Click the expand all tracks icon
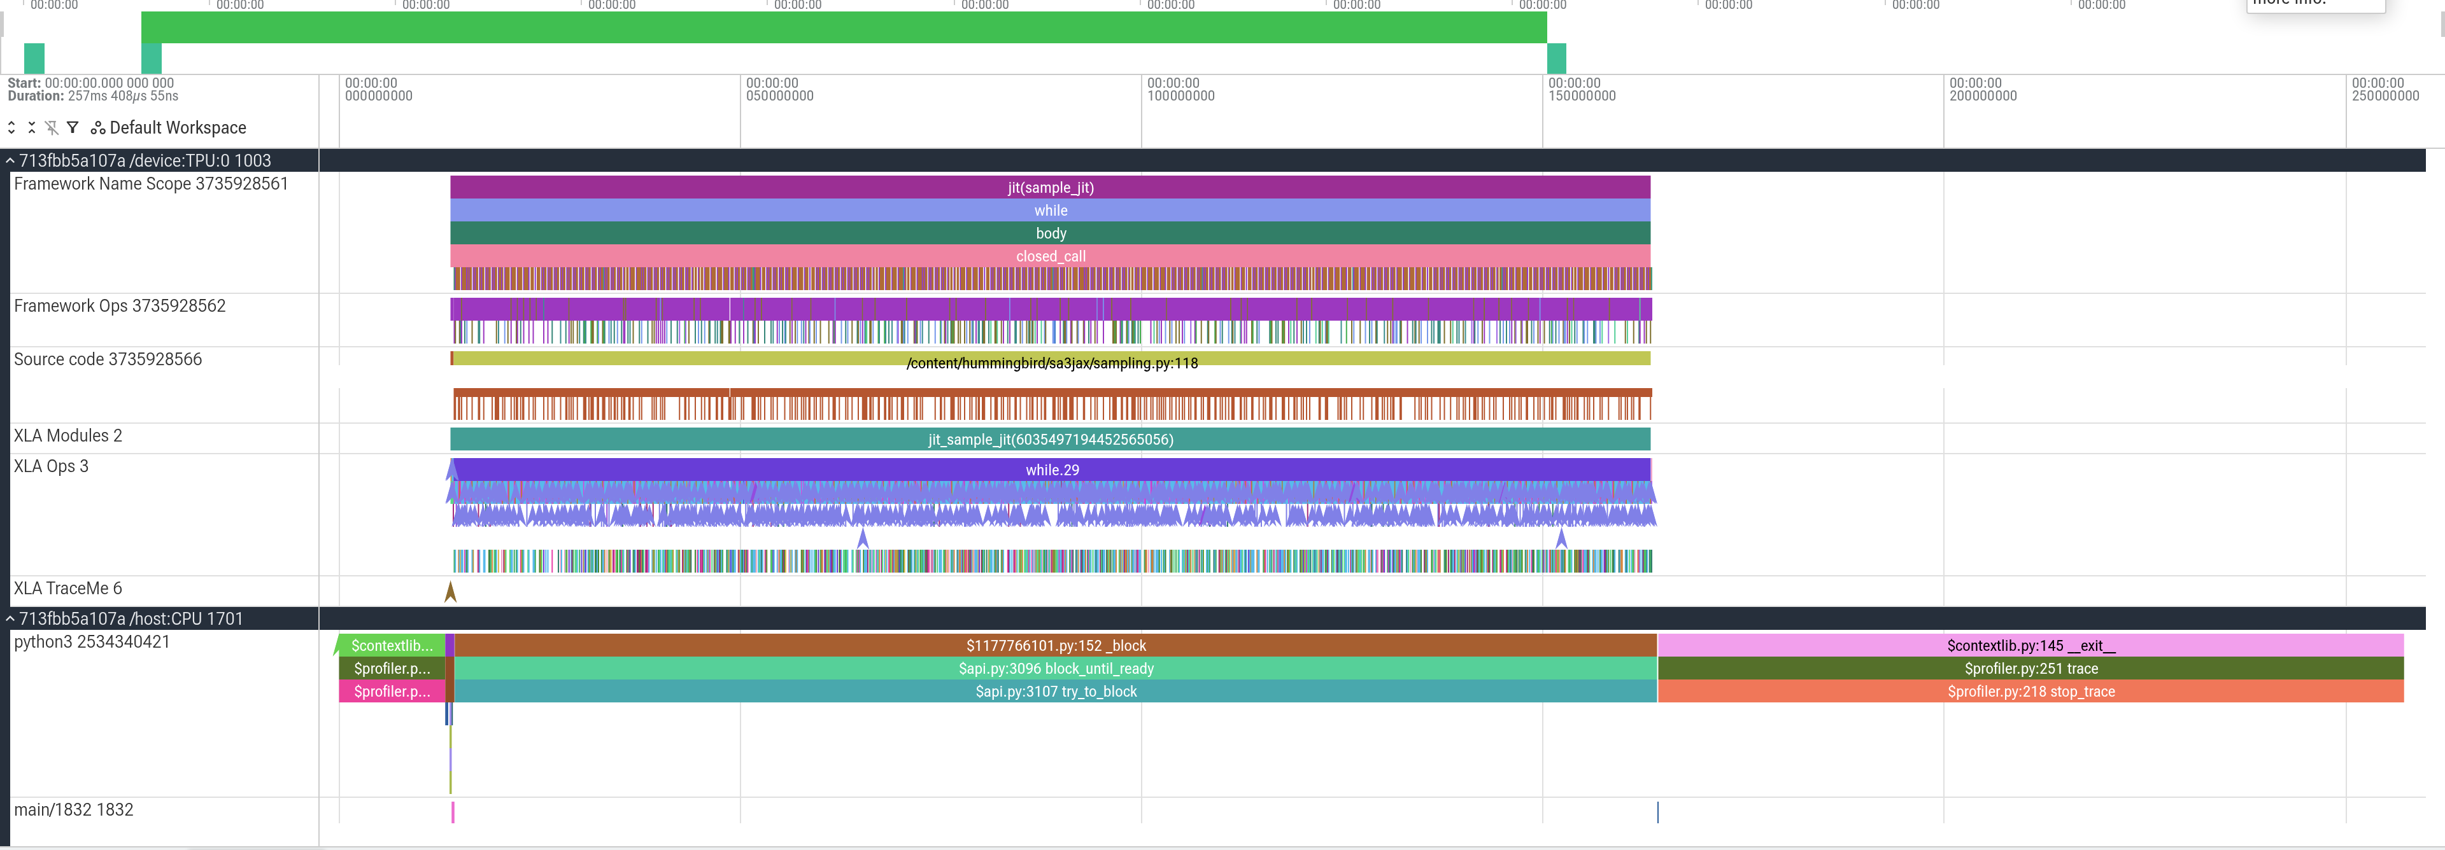The image size is (2445, 850). click(11, 127)
